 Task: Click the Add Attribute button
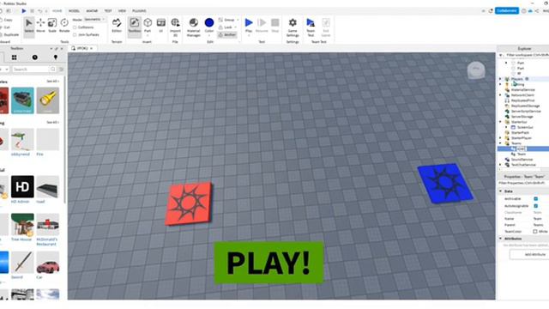point(530,254)
